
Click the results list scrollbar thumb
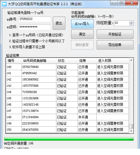click(x=131, y=126)
